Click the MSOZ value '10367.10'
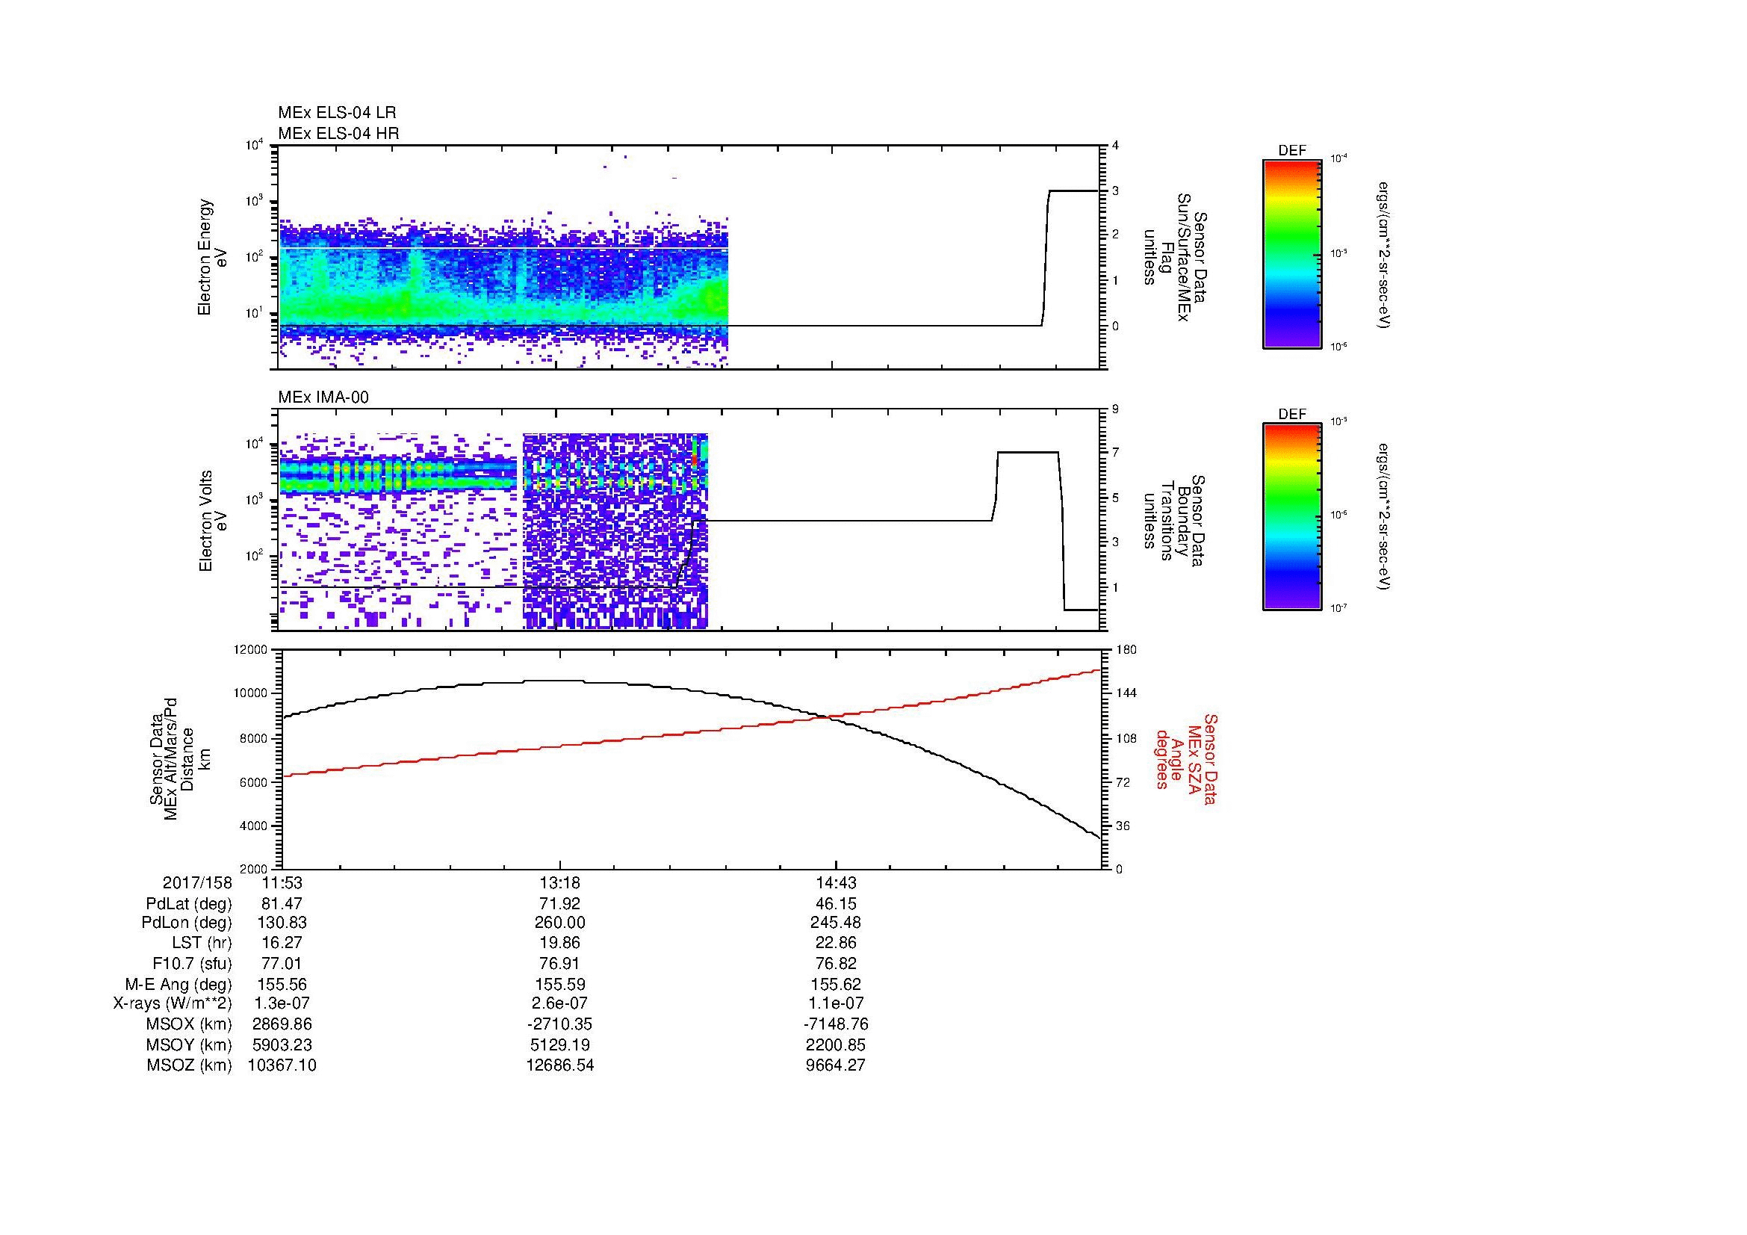The height and width of the screenshot is (1235, 1747). tap(282, 1066)
